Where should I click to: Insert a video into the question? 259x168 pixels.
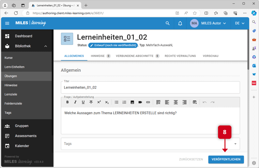pos(140,102)
